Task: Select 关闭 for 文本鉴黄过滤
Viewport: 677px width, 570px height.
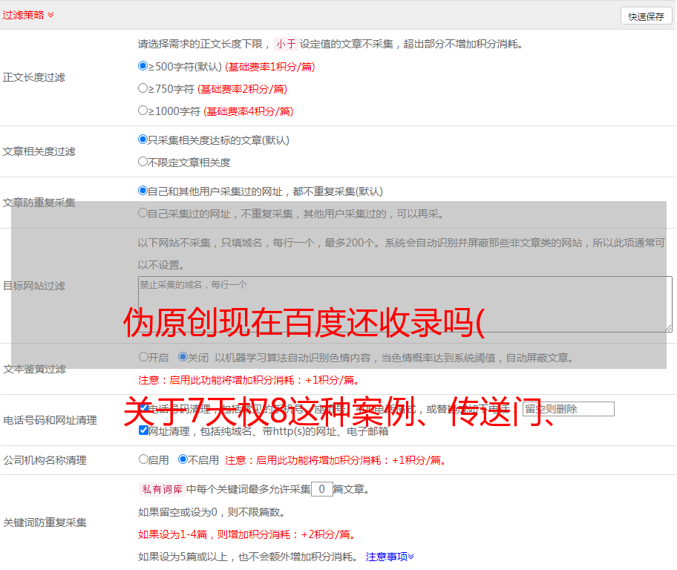Action: pos(183,357)
